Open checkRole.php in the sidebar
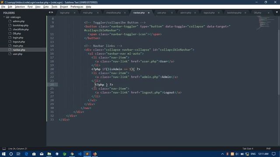The image size is (280, 157). pos(21,30)
